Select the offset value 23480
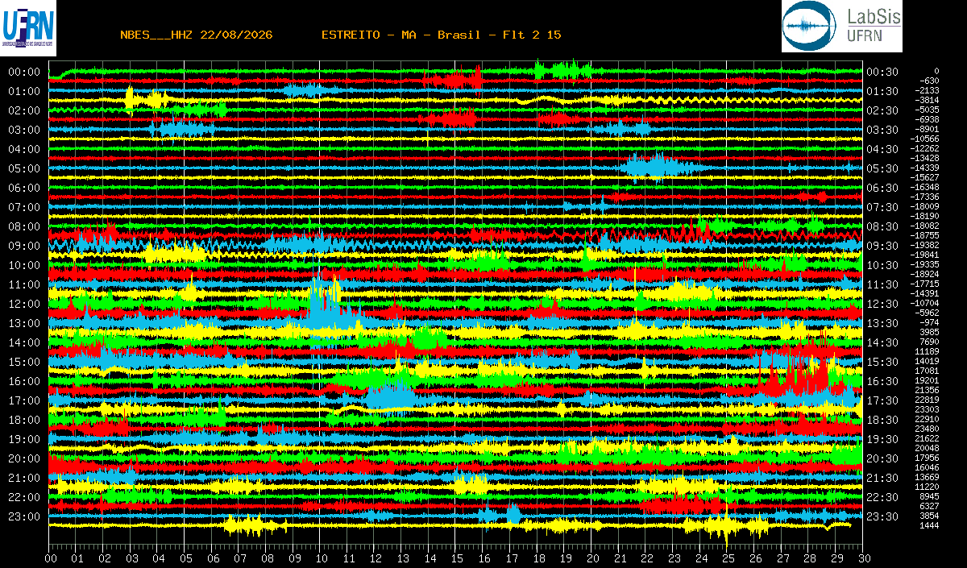 tap(928, 429)
